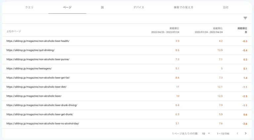Screen dimensions: 254x140
Task: Sort by 掲載順位 差 column header
Action: [x=242, y=30]
